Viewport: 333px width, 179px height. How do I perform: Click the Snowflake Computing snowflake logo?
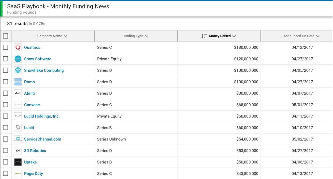(18, 70)
